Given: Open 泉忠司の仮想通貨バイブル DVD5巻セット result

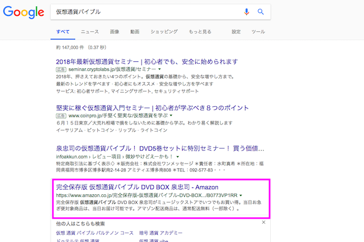Looking at the screenshot, I should click(160, 148).
